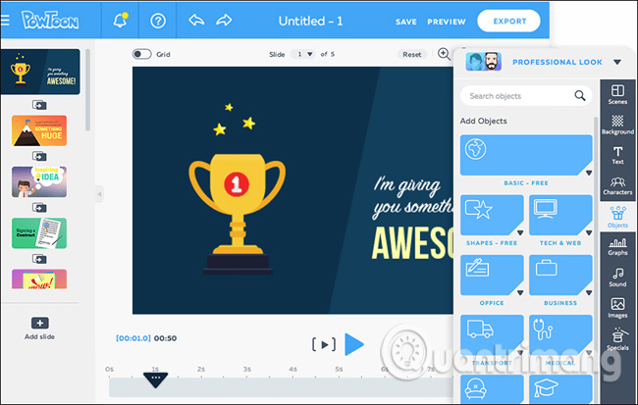Open the Sound panel
This screenshot has width=638, height=405.
pyautogui.click(x=617, y=278)
